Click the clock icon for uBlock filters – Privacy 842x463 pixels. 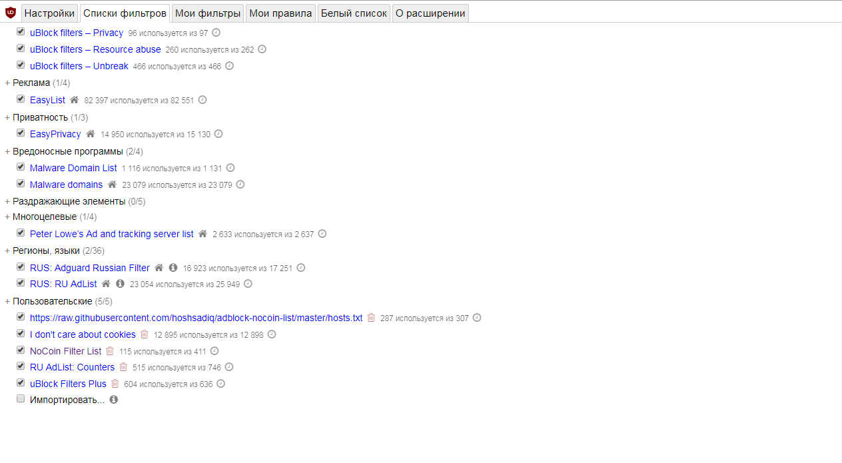(x=216, y=33)
